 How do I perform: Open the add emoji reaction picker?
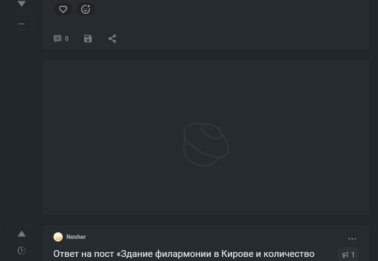coord(85,9)
